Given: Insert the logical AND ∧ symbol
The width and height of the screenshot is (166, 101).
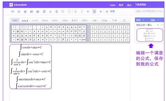Looking at the screenshot, I should point(67,31).
